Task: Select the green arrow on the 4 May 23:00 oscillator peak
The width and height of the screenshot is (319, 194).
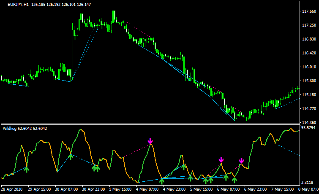Action: [184, 167]
